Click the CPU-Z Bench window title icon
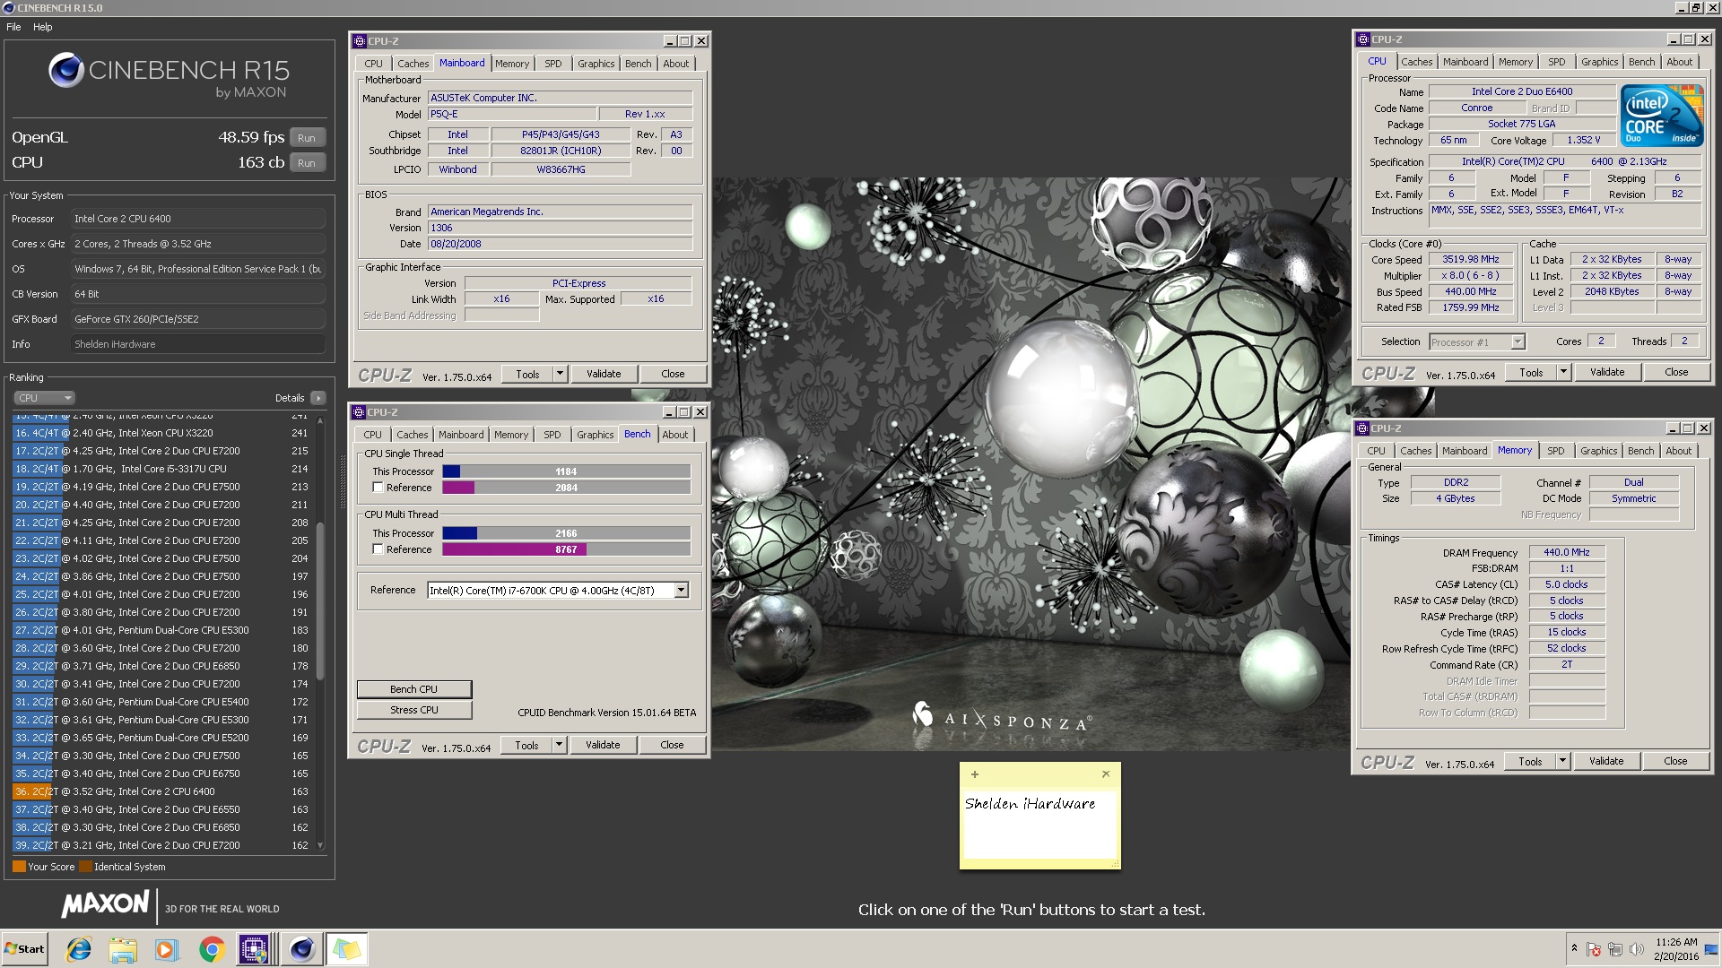Screen dimensions: 1722x968 pos(359,412)
